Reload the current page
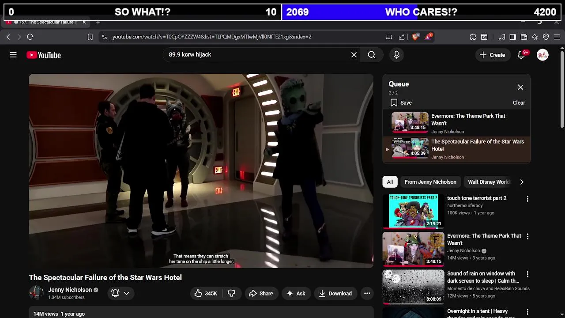The image size is (565, 318). 30,37
